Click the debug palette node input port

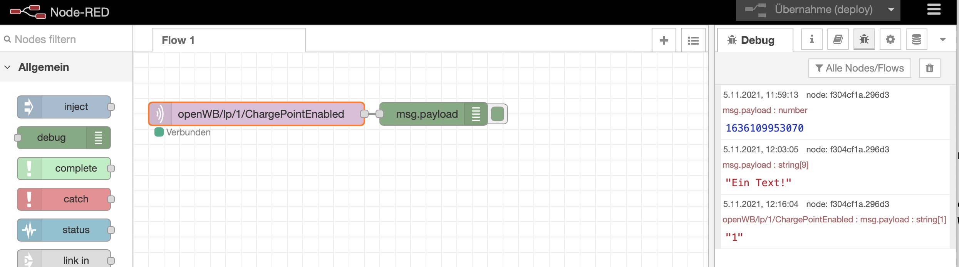point(17,138)
